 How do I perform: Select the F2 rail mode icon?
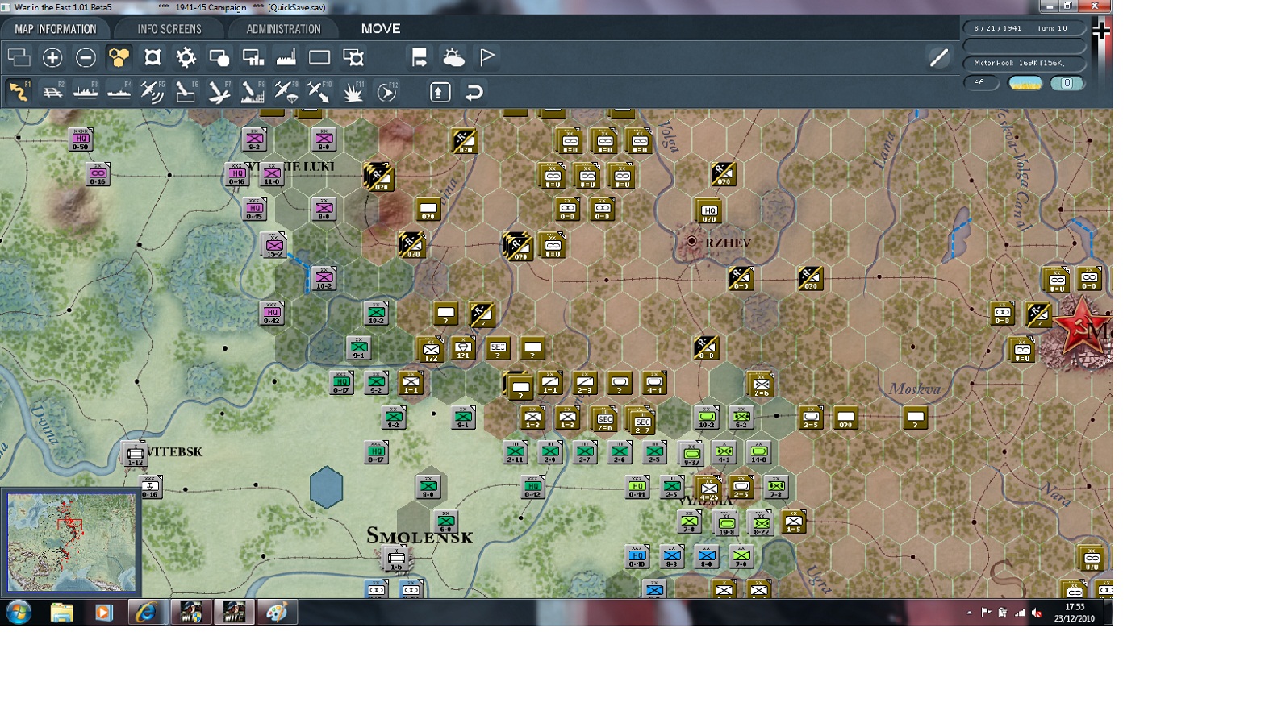pos(52,92)
